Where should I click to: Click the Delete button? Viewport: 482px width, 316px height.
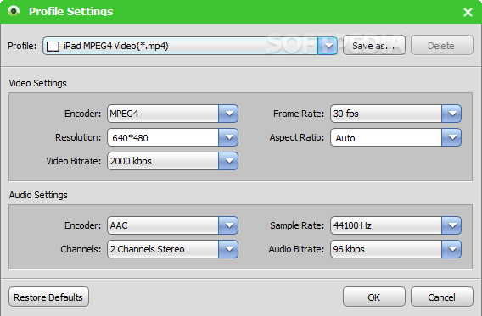click(x=441, y=46)
